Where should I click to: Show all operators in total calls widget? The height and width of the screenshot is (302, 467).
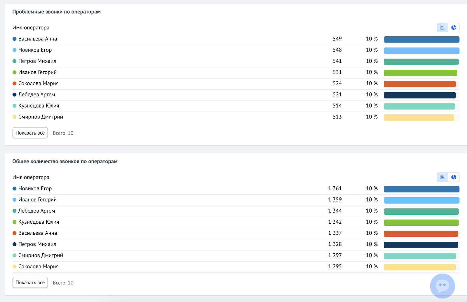pos(30,282)
